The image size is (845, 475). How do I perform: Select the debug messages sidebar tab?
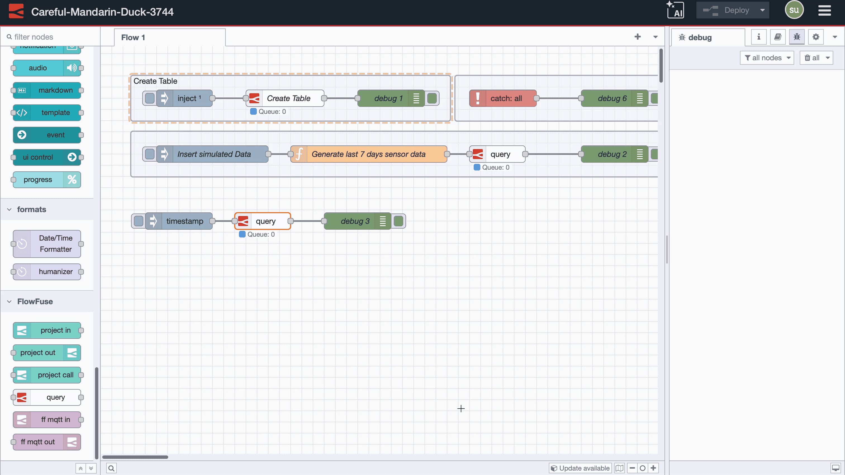(x=797, y=37)
